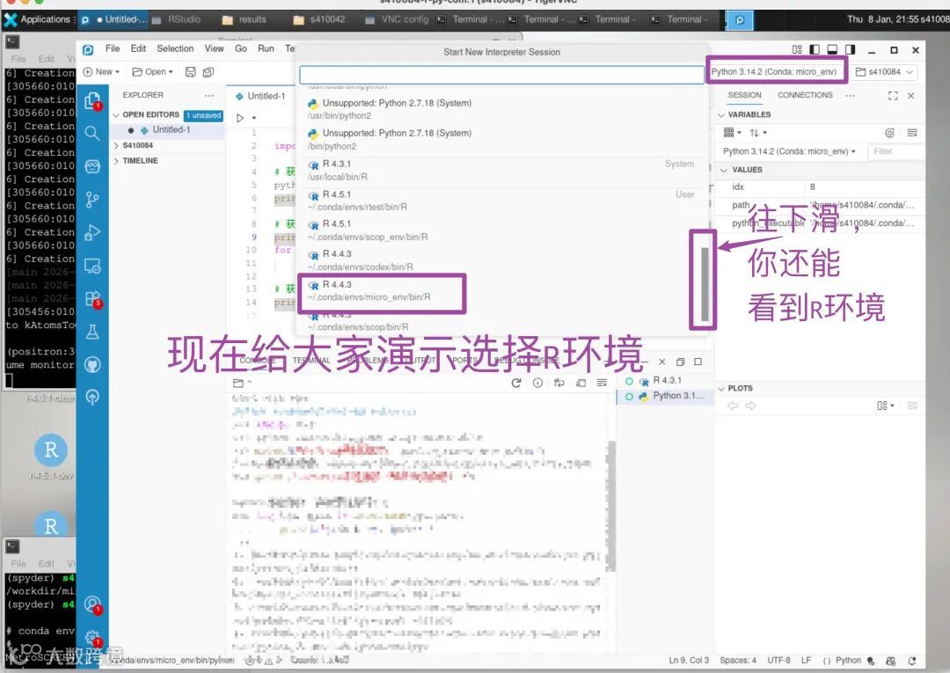Select R 4.3.1 /usr/local/bin/R interpreter

[503, 170]
